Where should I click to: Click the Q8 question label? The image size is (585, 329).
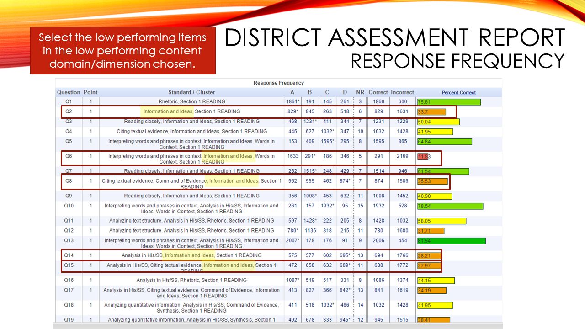[x=69, y=181]
